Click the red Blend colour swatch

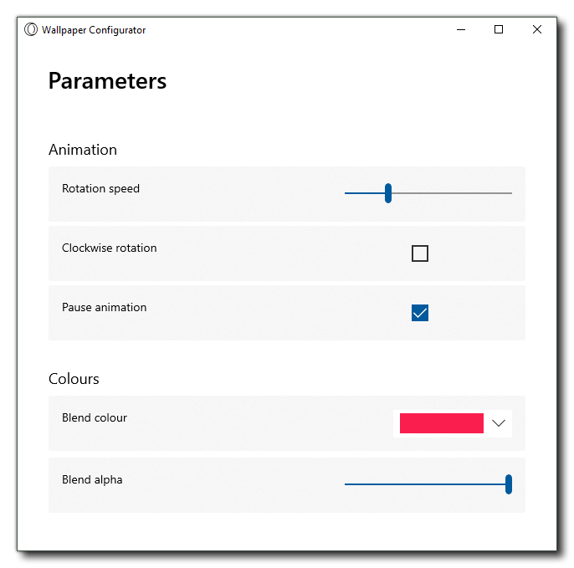point(441,423)
